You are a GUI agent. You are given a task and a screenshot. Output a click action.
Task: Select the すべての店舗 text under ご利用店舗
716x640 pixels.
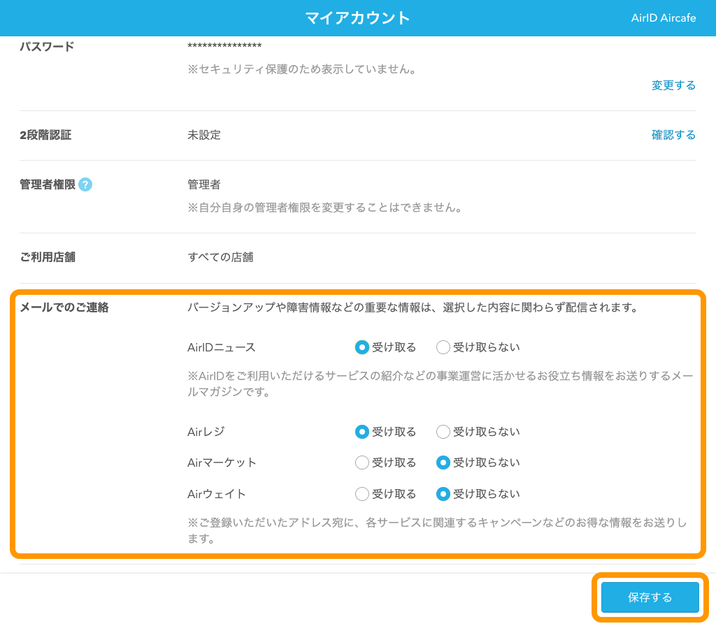coord(222,257)
